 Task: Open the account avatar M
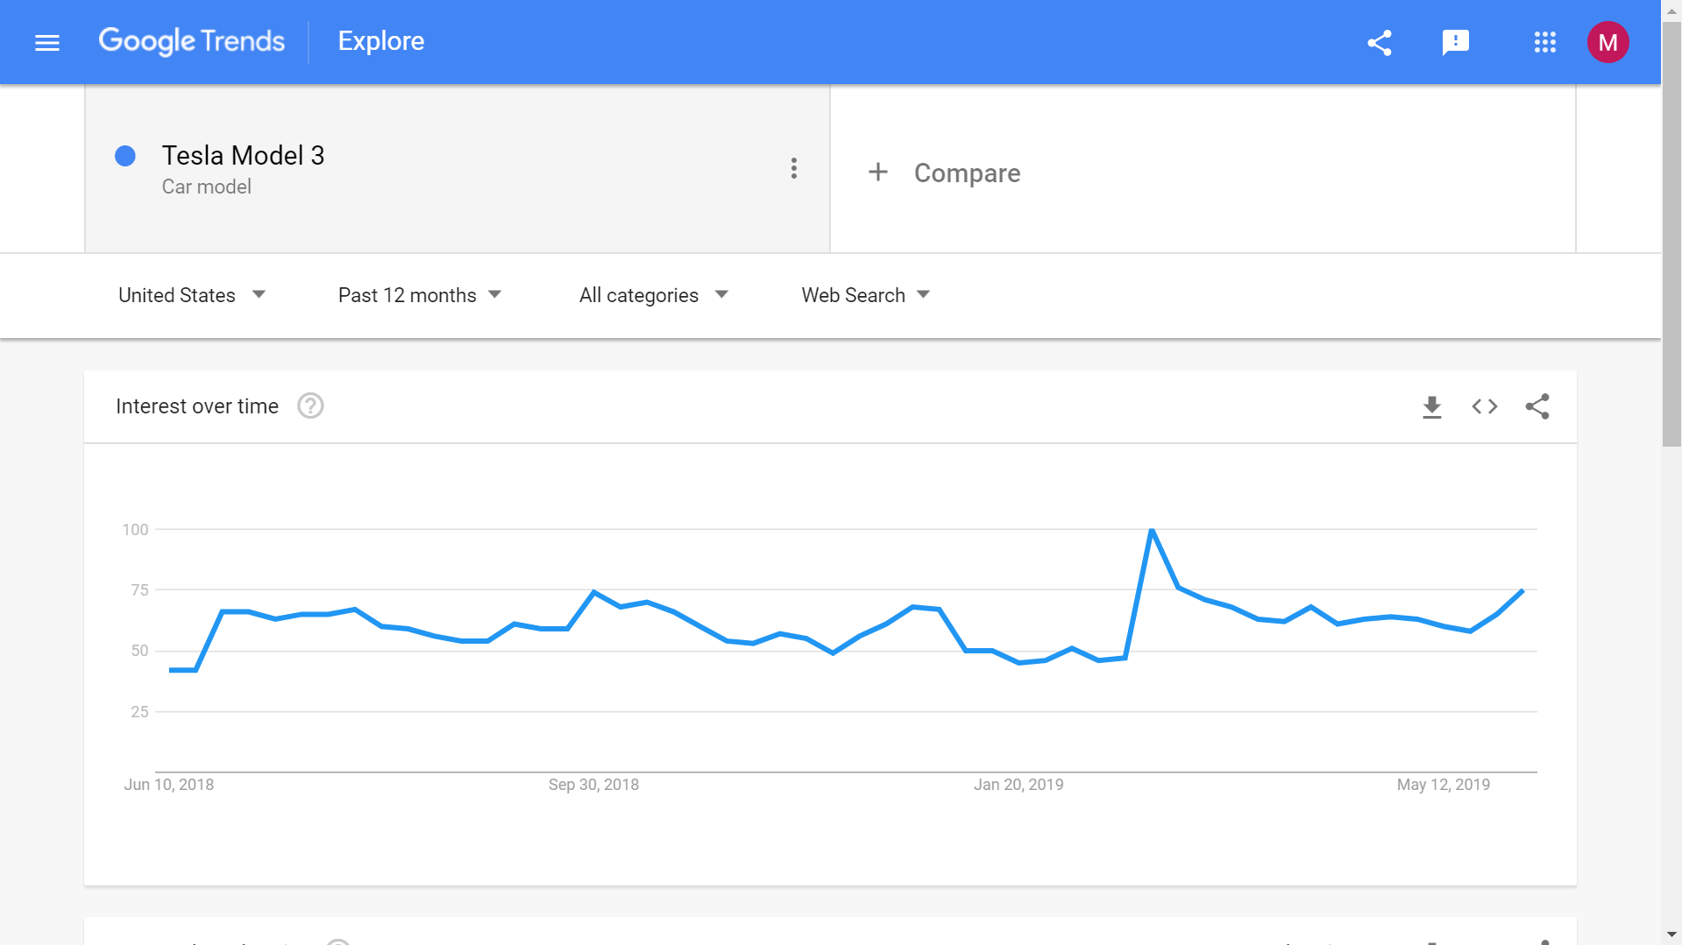click(1608, 42)
